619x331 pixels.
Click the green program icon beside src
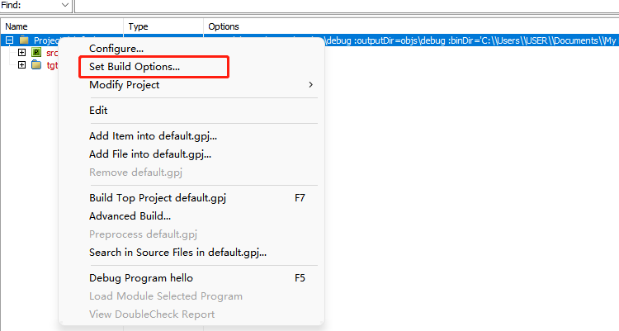pyautogui.click(x=36, y=53)
